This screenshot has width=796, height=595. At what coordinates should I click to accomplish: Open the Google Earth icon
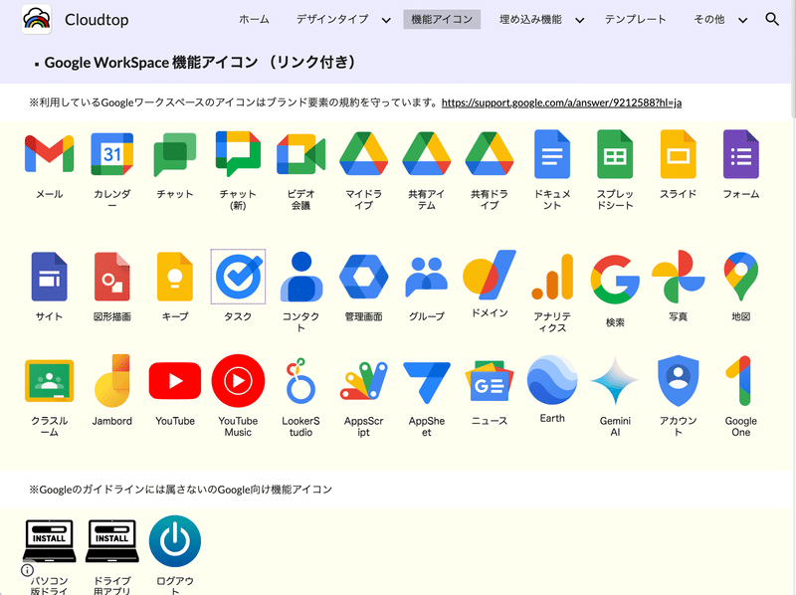[x=552, y=379]
